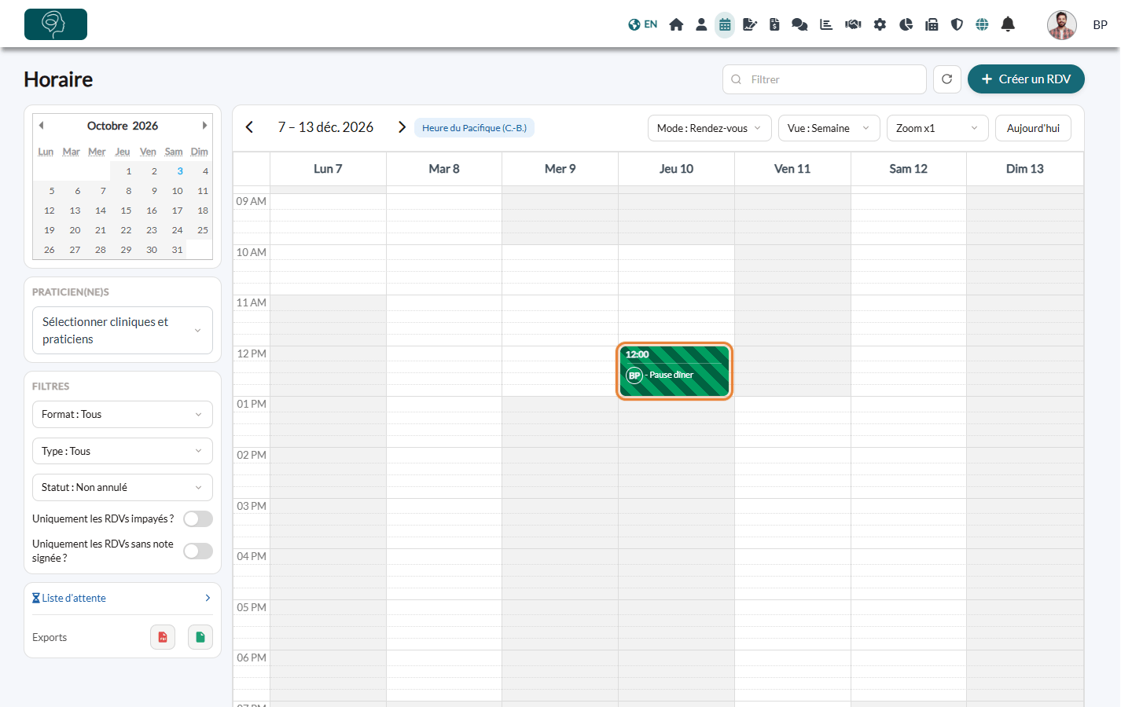
Task: Open the teal globe icon
Action: pos(982,24)
